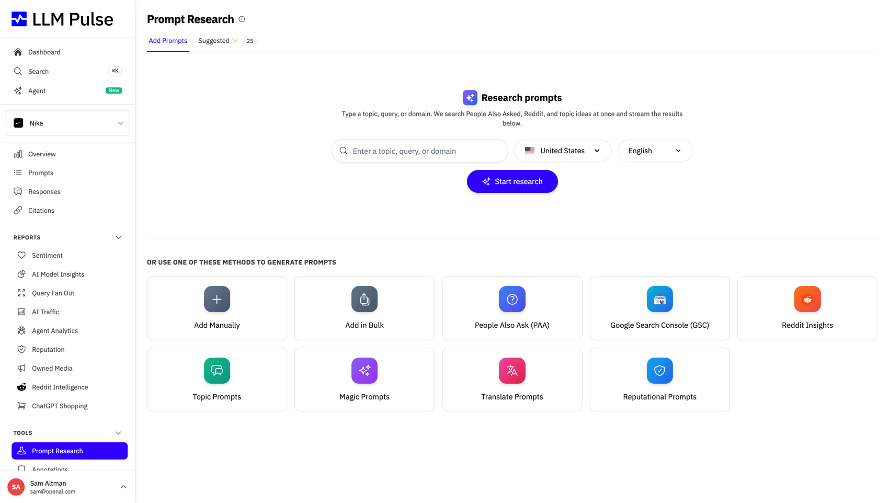Switch to the Add Prompts tab
The image size is (889, 503).
(x=168, y=41)
